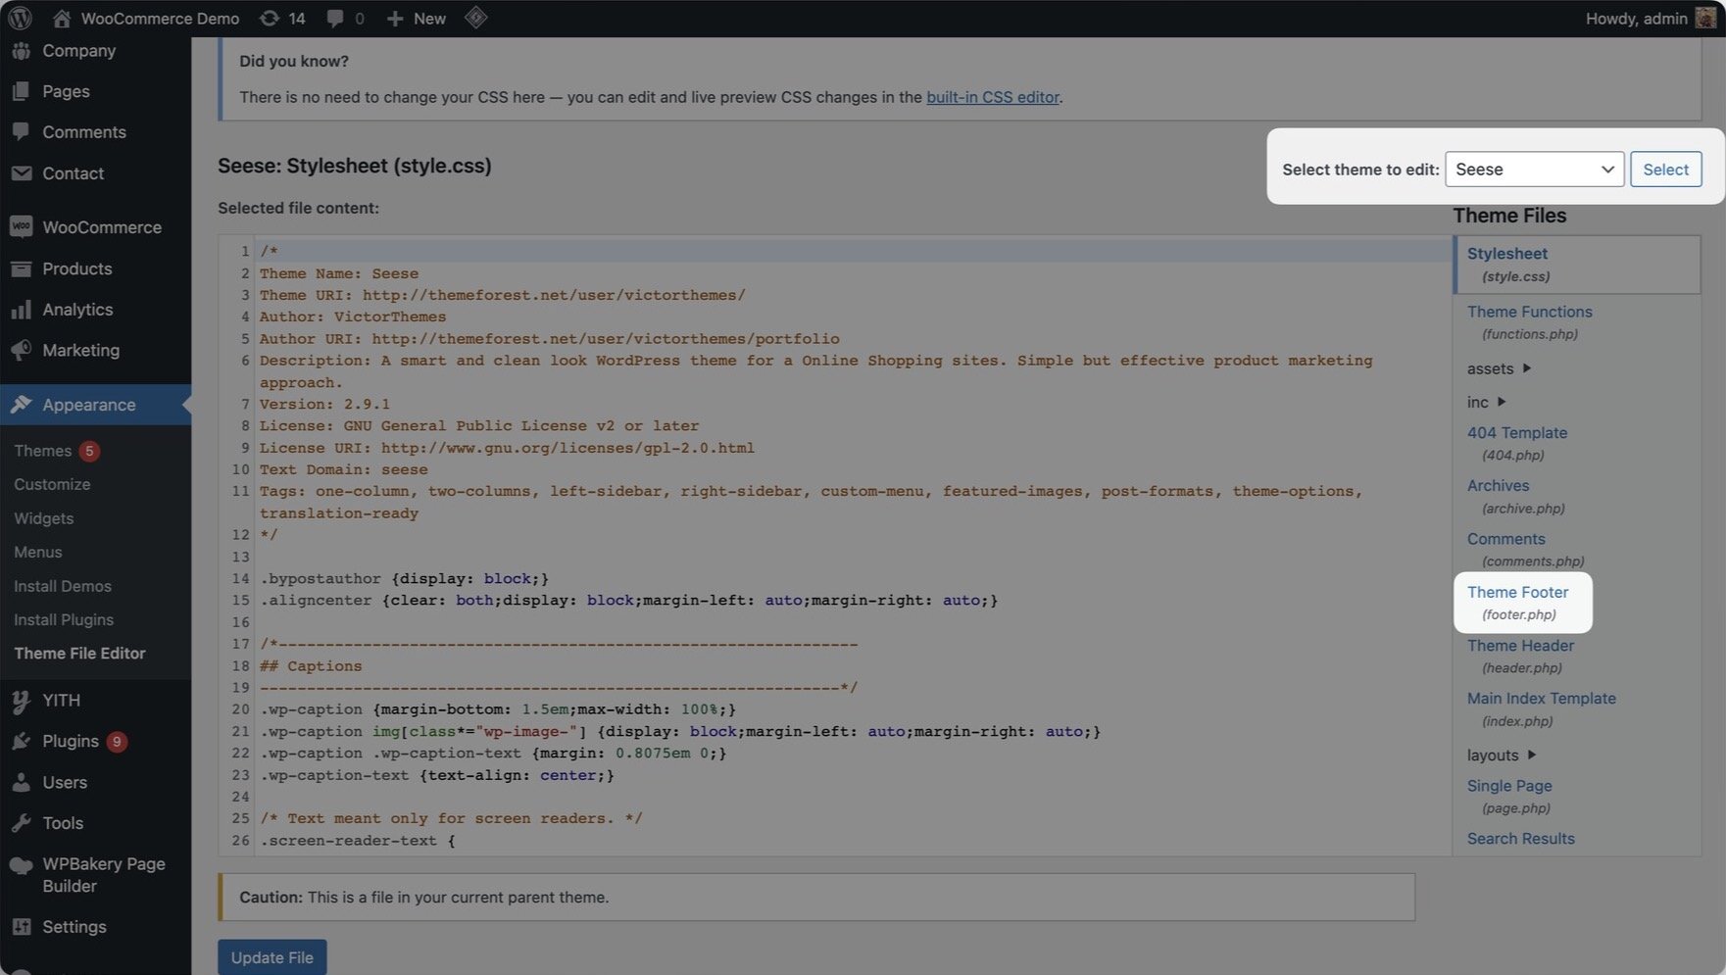Viewport: 1726px width, 975px height.
Task: Open the Menus submenu item
Action: pyautogui.click(x=38, y=552)
